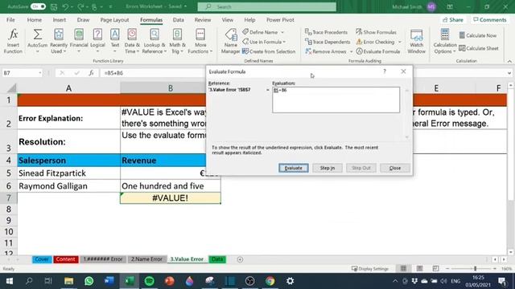Click the AutoSum sigma icon
The width and height of the screenshot is (515, 289).
38,35
